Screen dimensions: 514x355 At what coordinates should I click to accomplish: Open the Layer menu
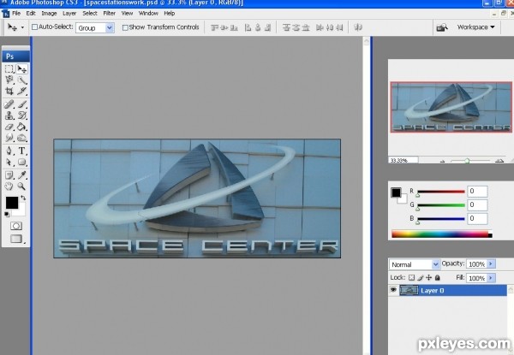[x=69, y=14]
